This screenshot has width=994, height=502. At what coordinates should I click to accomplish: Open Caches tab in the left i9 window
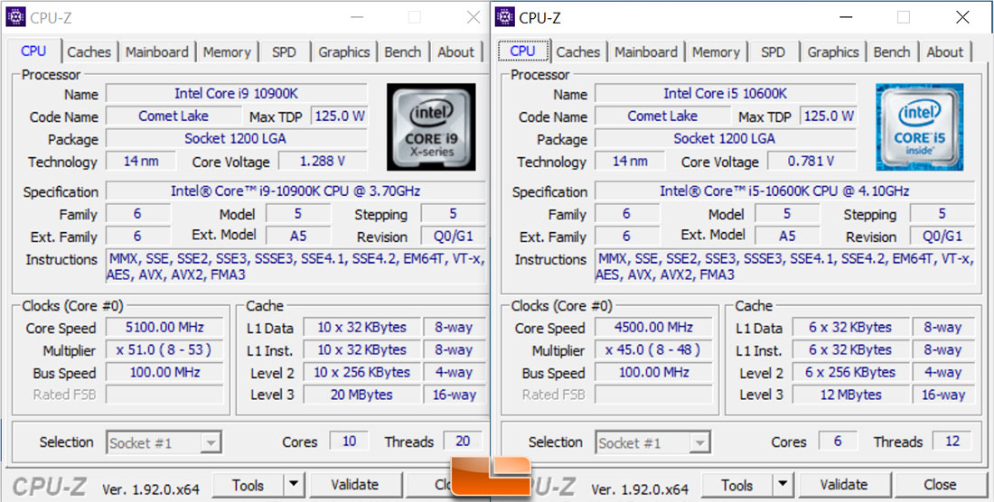89,51
